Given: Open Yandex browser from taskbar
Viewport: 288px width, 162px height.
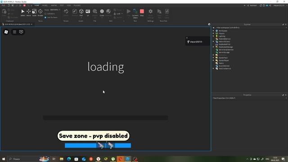Looking at the screenshot, I should click(x=98, y=159).
